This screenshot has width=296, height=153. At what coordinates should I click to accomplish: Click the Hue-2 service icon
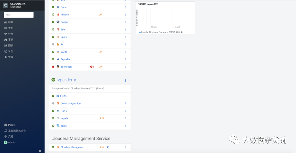58,111
